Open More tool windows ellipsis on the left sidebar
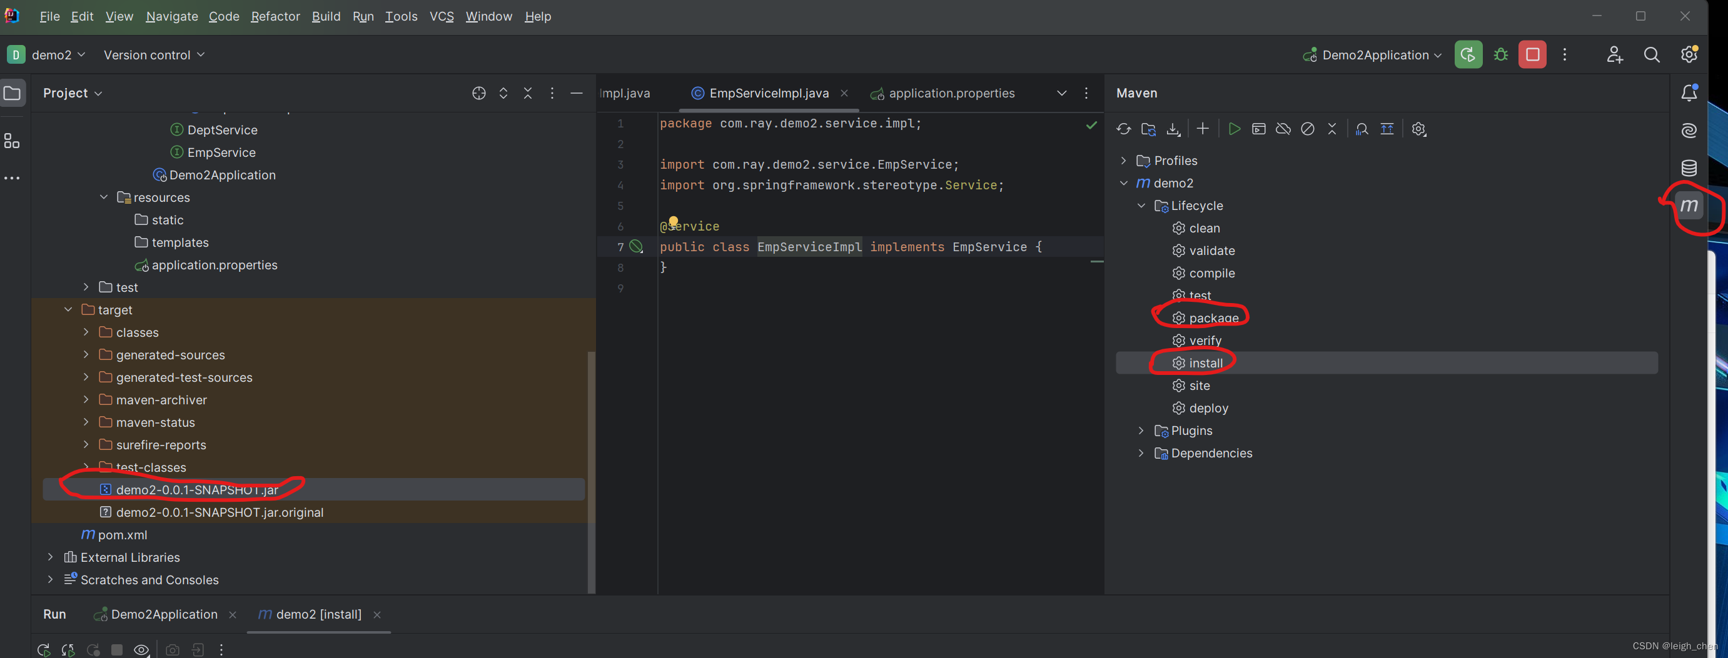 [12, 178]
